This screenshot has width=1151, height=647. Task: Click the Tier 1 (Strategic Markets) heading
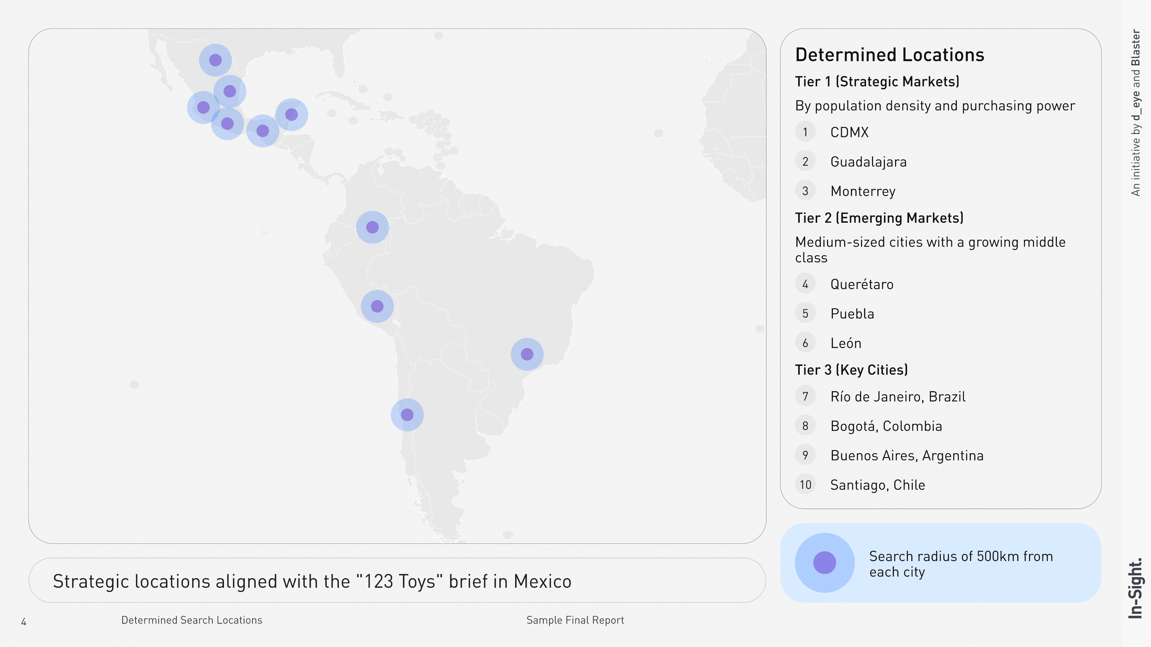pos(877,82)
